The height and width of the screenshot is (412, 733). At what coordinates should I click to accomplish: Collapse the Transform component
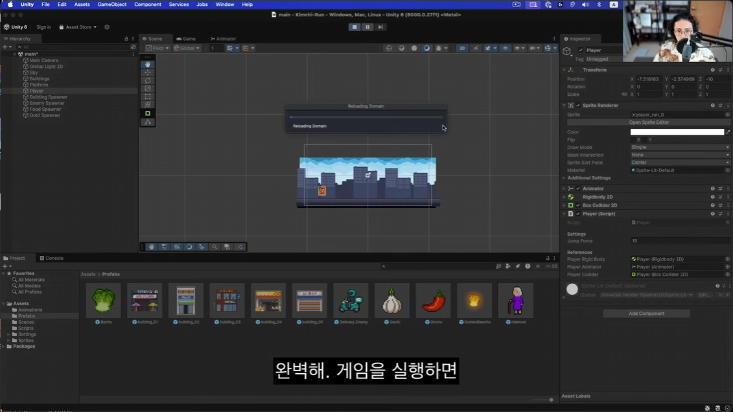(564, 70)
